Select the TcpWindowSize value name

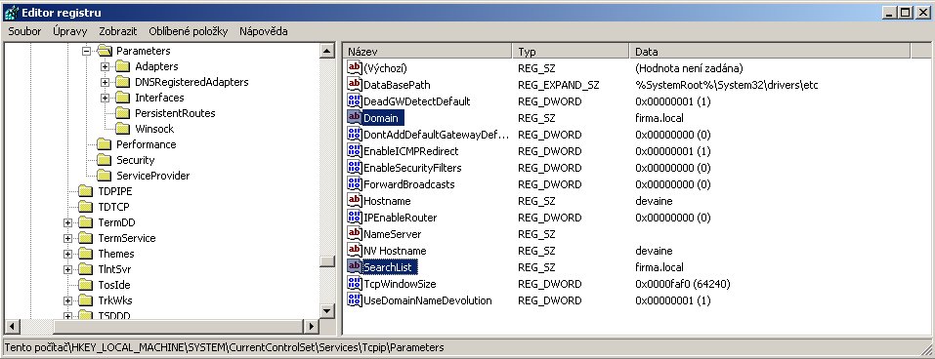400,284
